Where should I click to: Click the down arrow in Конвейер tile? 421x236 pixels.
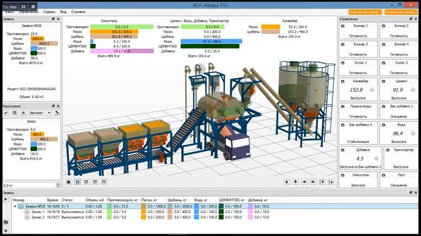pyautogui.click(x=372, y=90)
